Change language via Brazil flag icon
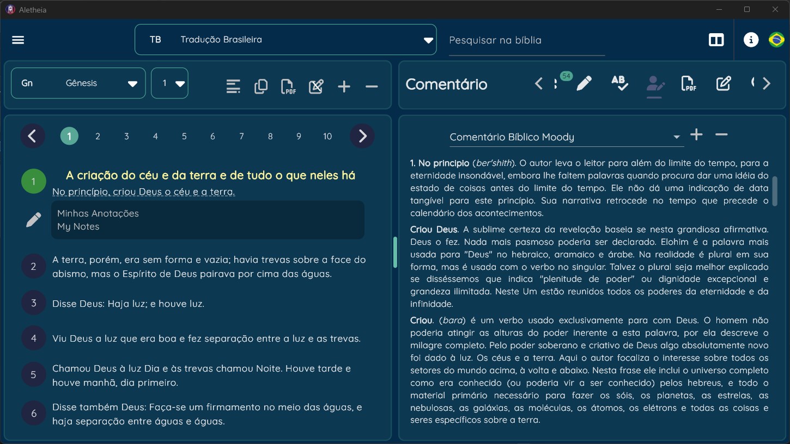The width and height of the screenshot is (790, 444). point(776,40)
